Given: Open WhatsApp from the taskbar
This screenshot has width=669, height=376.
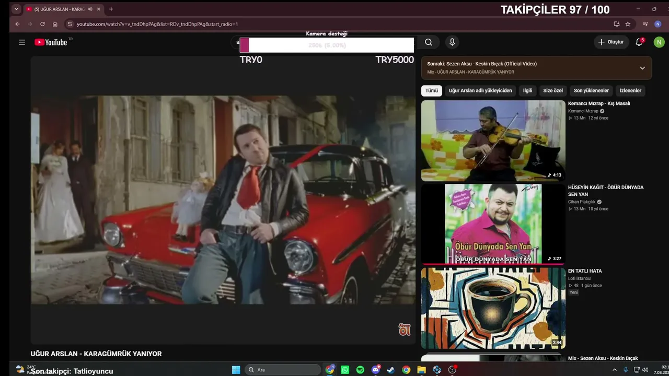Looking at the screenshot, I should (345, 370).
